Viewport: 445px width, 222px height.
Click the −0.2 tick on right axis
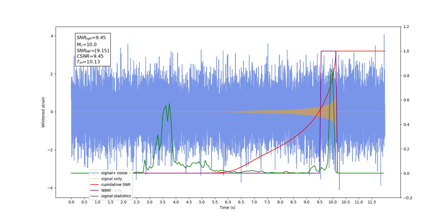[x=408, y=198]
